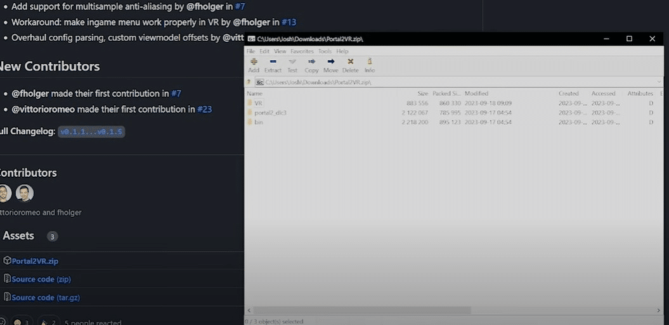This screenshot has height=325, width=669.
Task: Select the portal2_dlc3 folder
Action: (x=270, y=112)
